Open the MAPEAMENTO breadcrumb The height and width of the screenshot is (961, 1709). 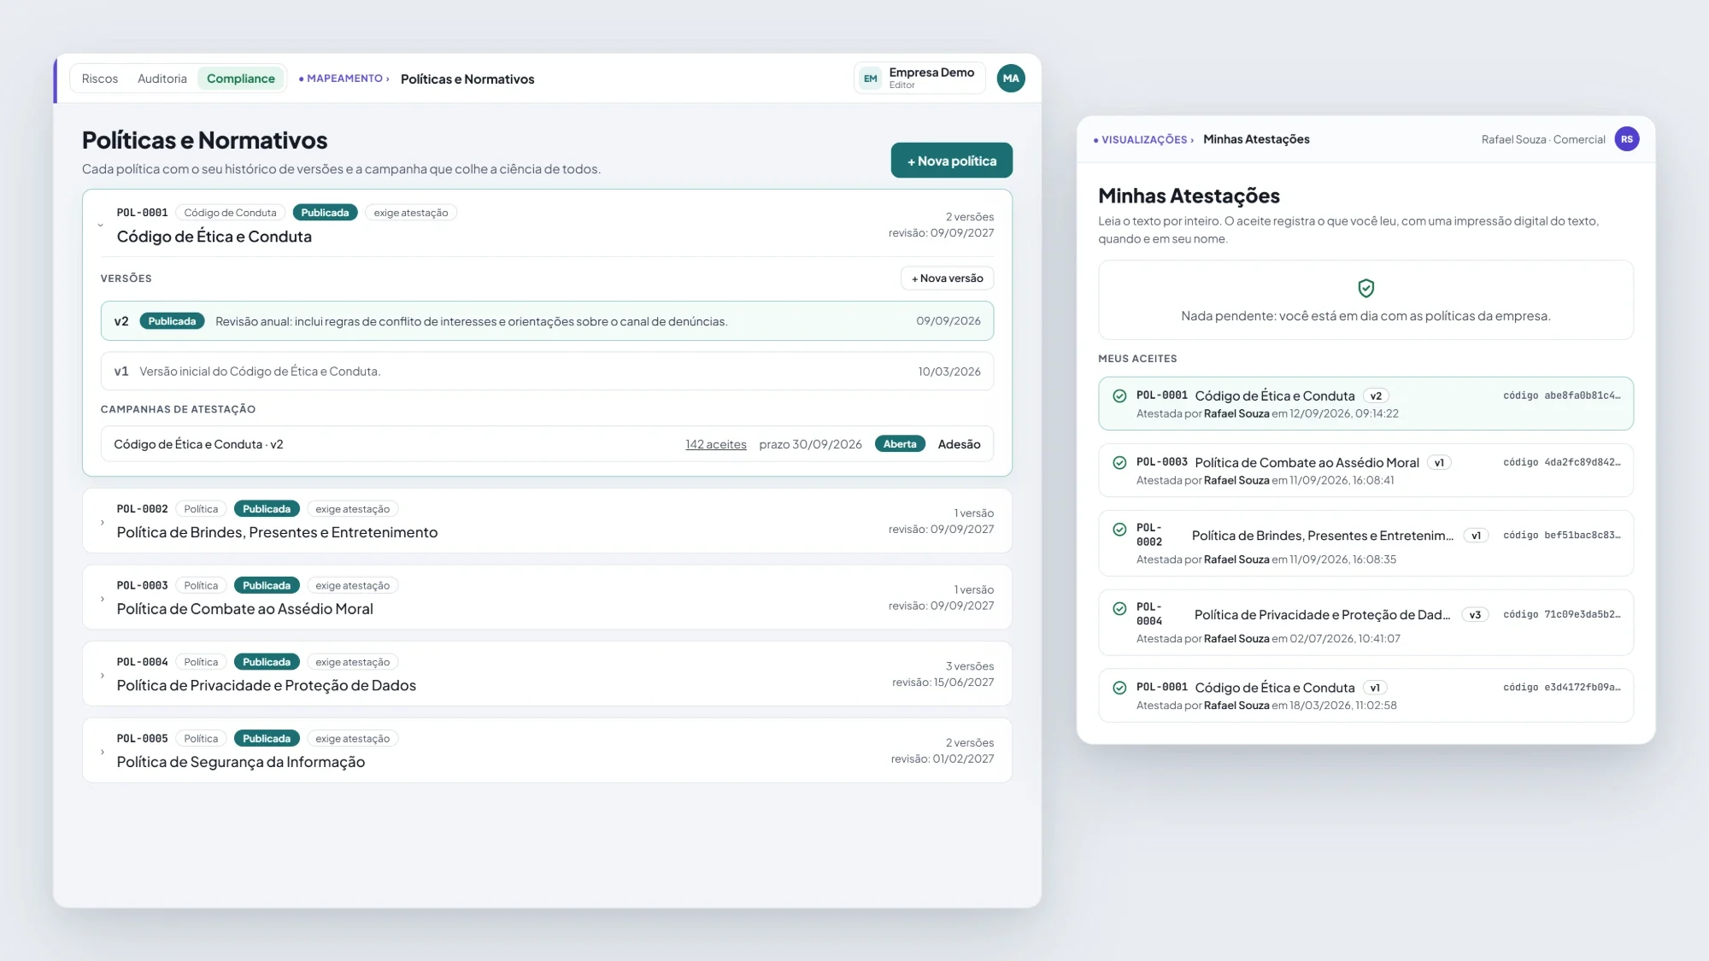tap(344, 79)
